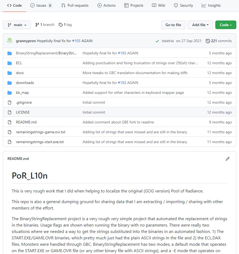This screenshot has height=254, width=239.
Task: Click the file icon beside LICENSE
Action: (10, 112)
